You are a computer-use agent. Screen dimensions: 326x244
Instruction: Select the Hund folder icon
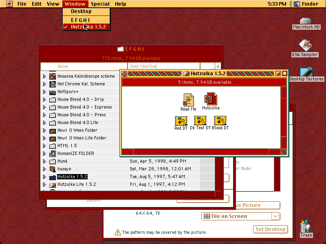[x=53, y=161]
